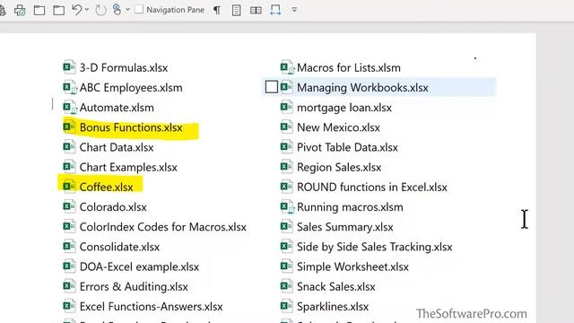Select highlighted text Coffee.xlsx
The height and width of the screenshot is (323, 574).
(x=106, y=188)
